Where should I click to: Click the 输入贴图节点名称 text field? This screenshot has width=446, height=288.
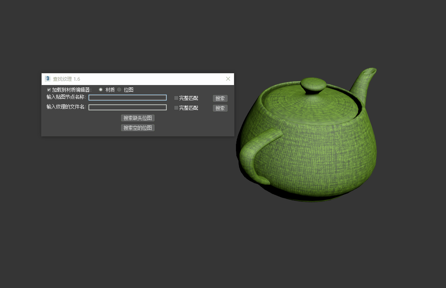(x=128, y=98)
